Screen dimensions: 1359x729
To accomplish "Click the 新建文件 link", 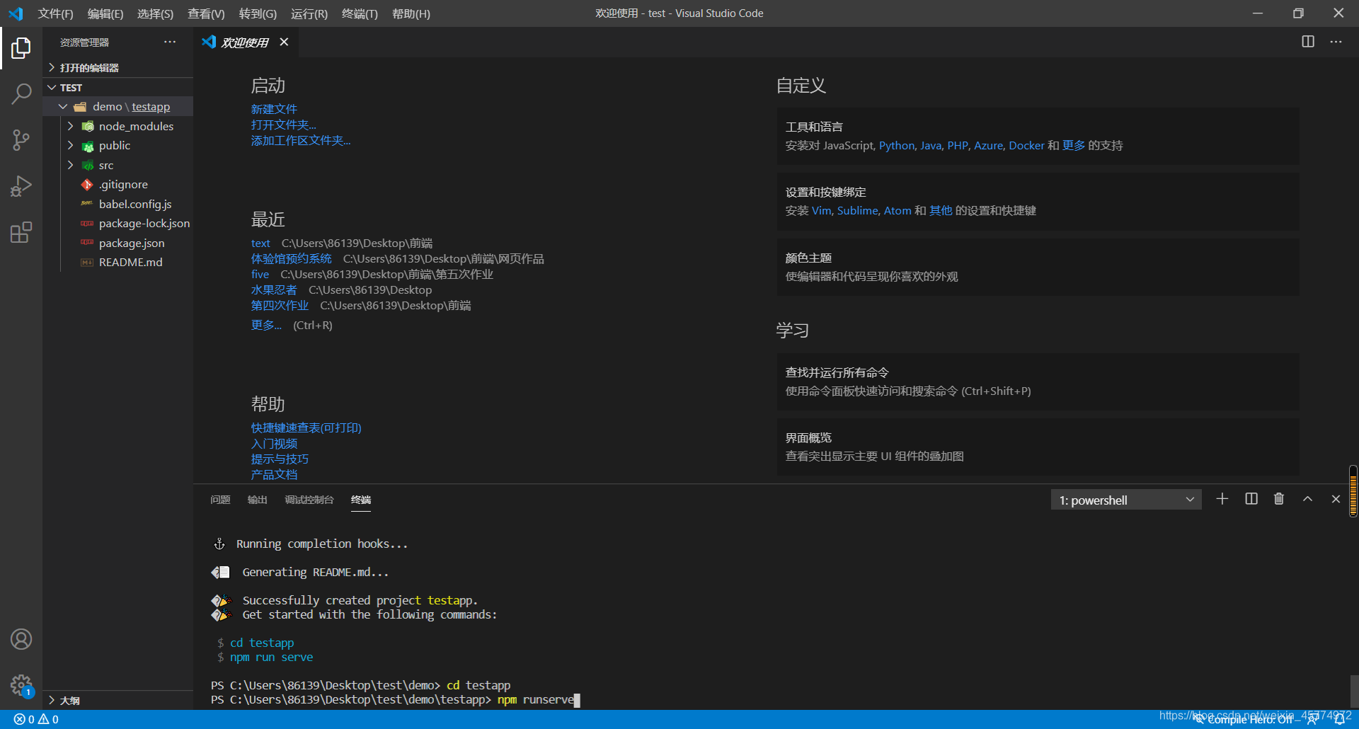I will click(274, 109).
